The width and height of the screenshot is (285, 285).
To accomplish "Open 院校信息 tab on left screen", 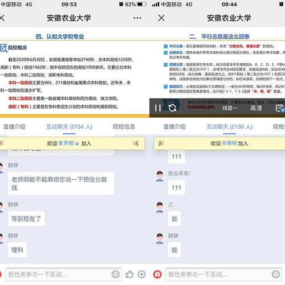I will point(124,127).
